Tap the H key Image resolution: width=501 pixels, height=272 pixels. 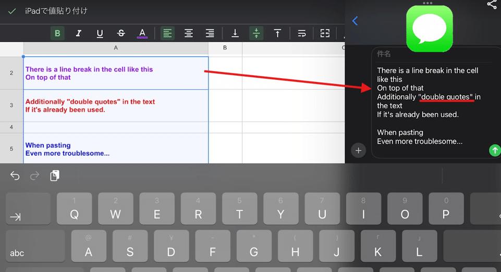[x=295, y=246]
